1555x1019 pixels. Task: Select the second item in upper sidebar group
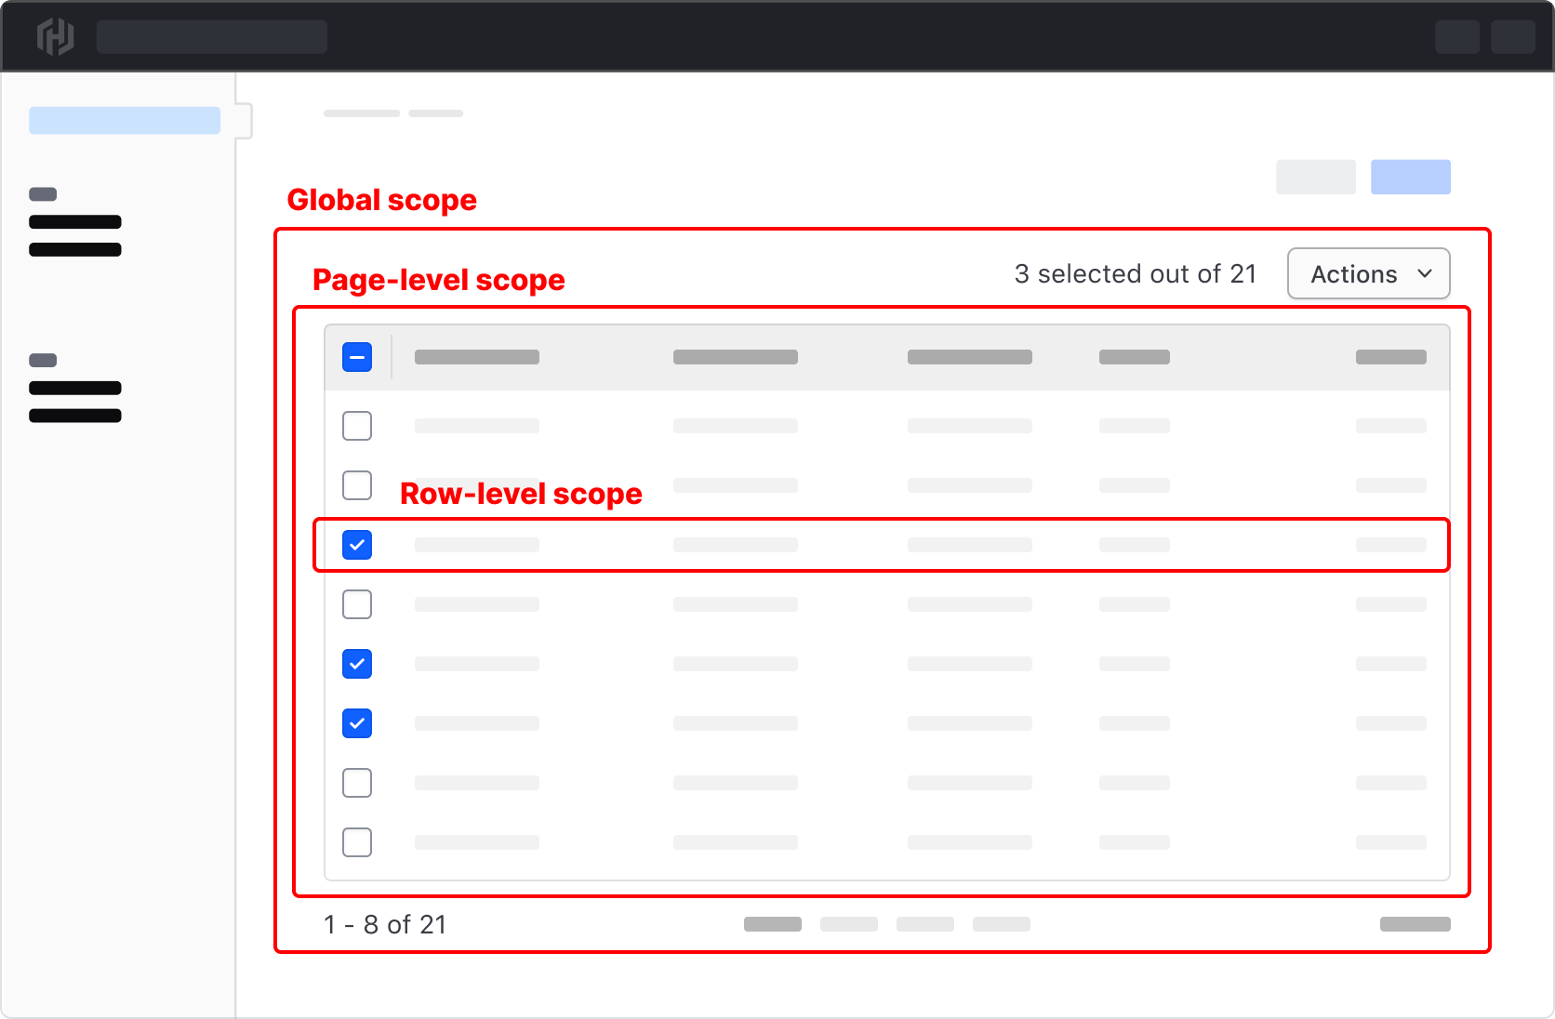(x=74, y=249)
